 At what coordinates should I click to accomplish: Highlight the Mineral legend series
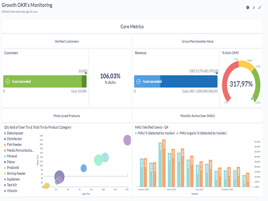[x=11, y=156]
